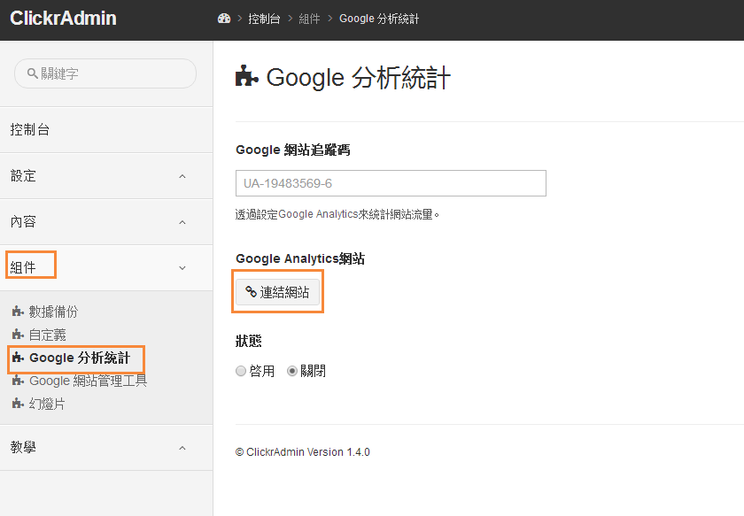
Task: Click puzzle icon beside Google 網站管理工具
Action: 18,381
